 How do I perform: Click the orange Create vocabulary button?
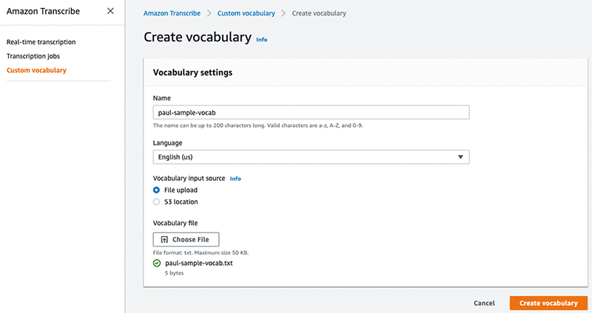(548, 303)
